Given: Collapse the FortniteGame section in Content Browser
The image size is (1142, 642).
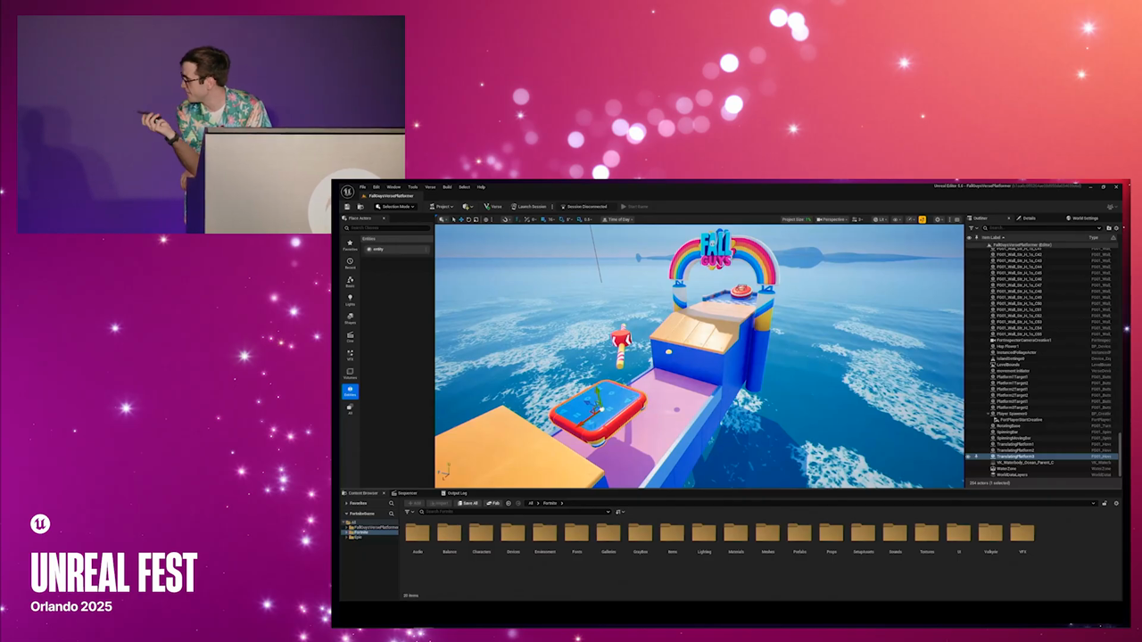Looking at the screenshot, I should pos(347,514).
